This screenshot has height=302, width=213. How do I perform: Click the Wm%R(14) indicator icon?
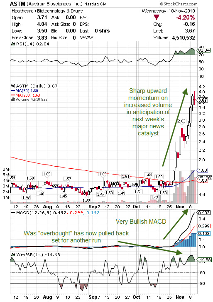pyautogui.click(x=13, y=255)
